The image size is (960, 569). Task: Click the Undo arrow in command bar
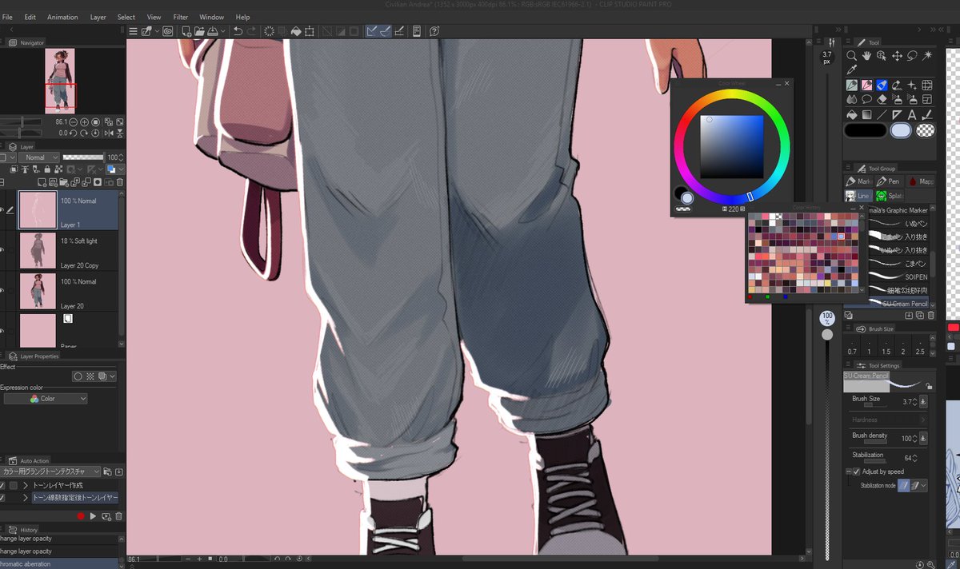tap(238, 31)
